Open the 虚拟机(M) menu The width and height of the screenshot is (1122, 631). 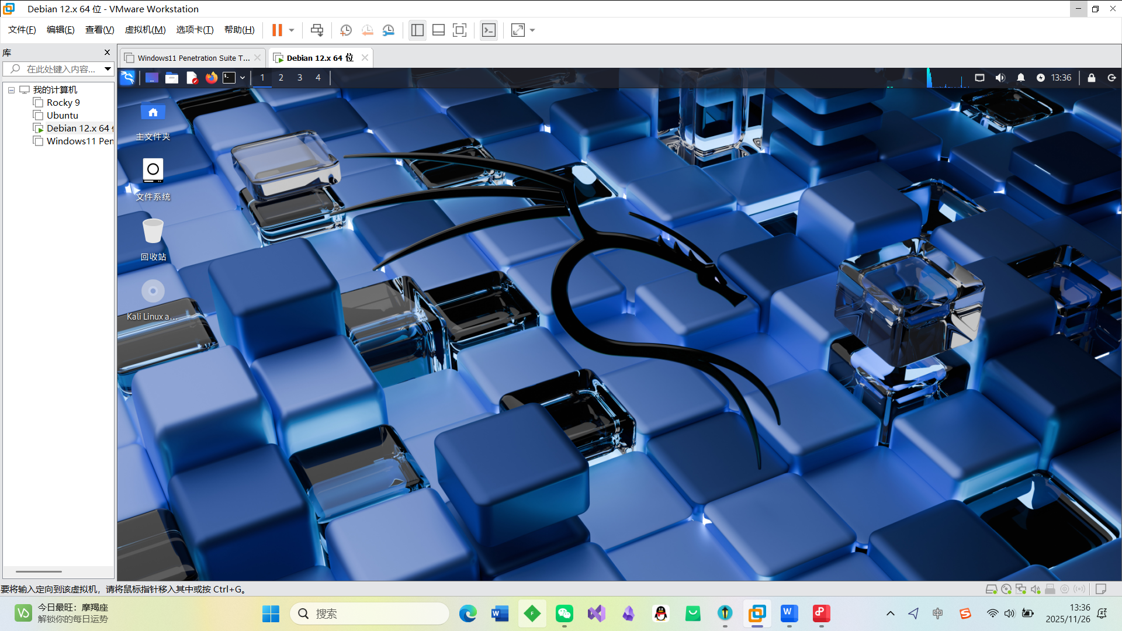tap(145, 30)
